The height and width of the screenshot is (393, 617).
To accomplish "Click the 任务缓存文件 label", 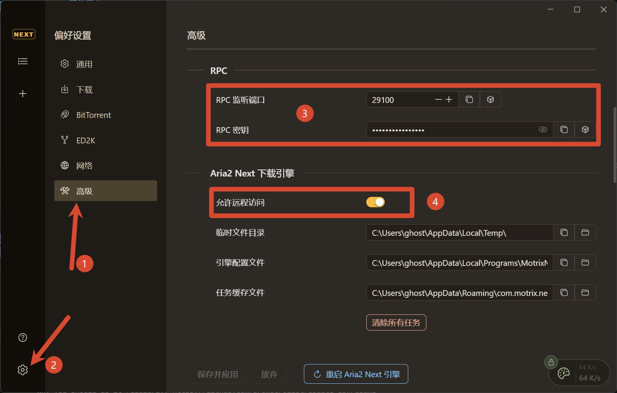I will coord(240,292).
